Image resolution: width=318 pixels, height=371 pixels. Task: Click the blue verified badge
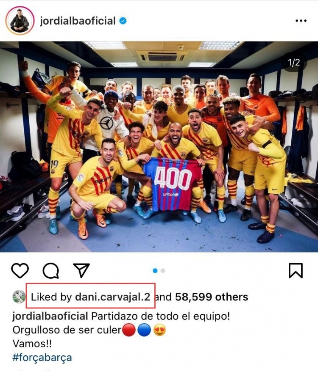[x=123, y=21]
